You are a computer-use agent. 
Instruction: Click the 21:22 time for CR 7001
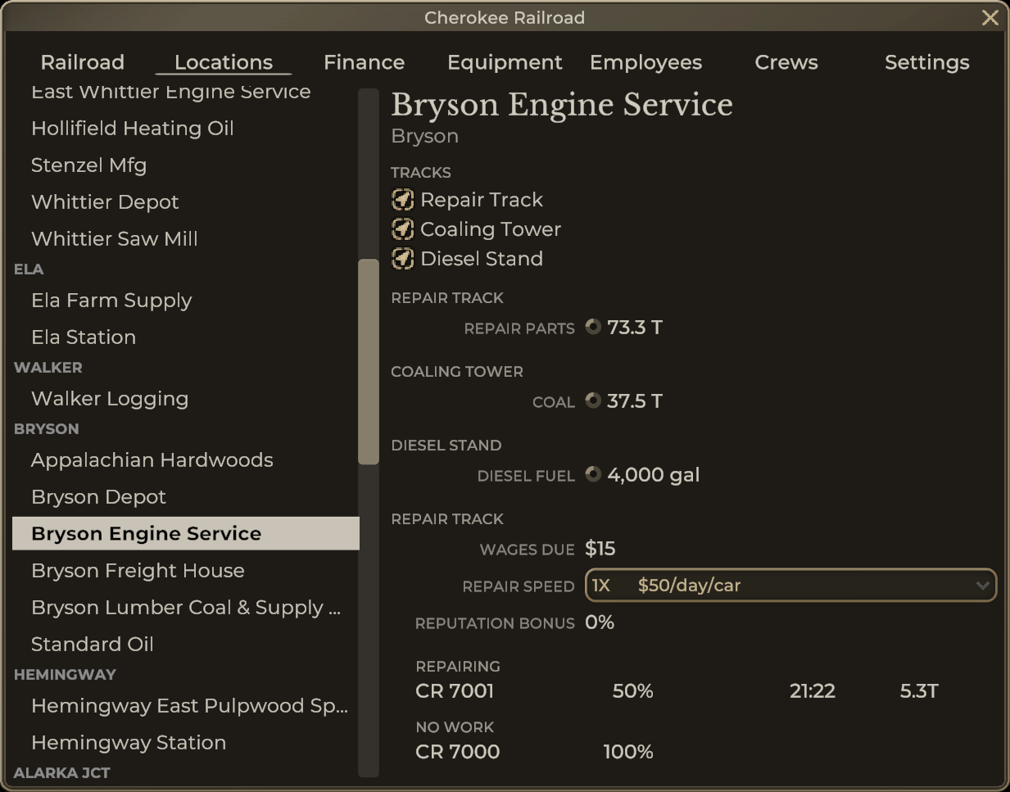pos(813,691)
